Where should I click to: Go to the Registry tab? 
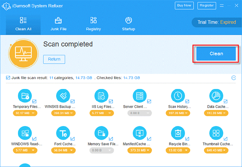(x=93, y=24)
